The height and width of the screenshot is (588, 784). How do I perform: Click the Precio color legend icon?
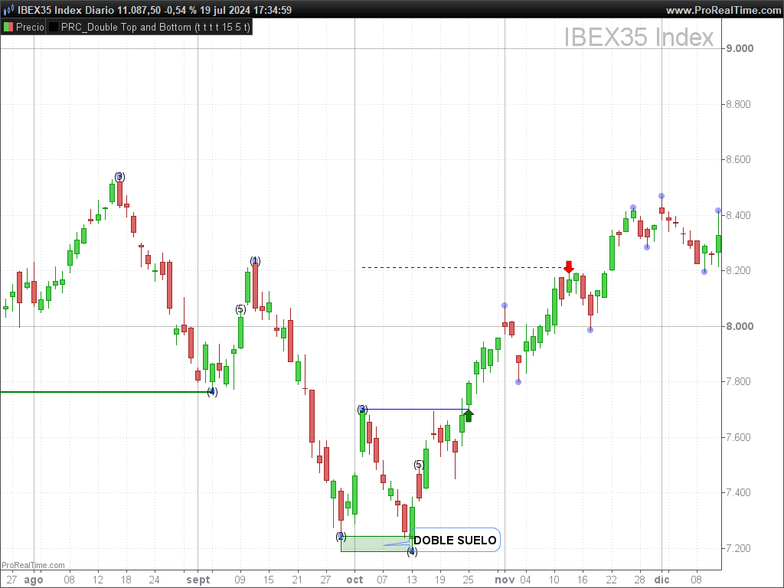point(8,27)
